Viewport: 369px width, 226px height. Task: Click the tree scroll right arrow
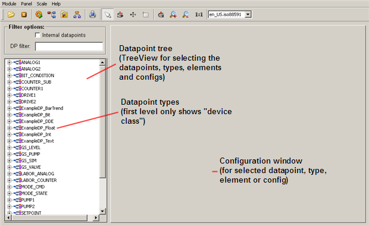(96, 218)
